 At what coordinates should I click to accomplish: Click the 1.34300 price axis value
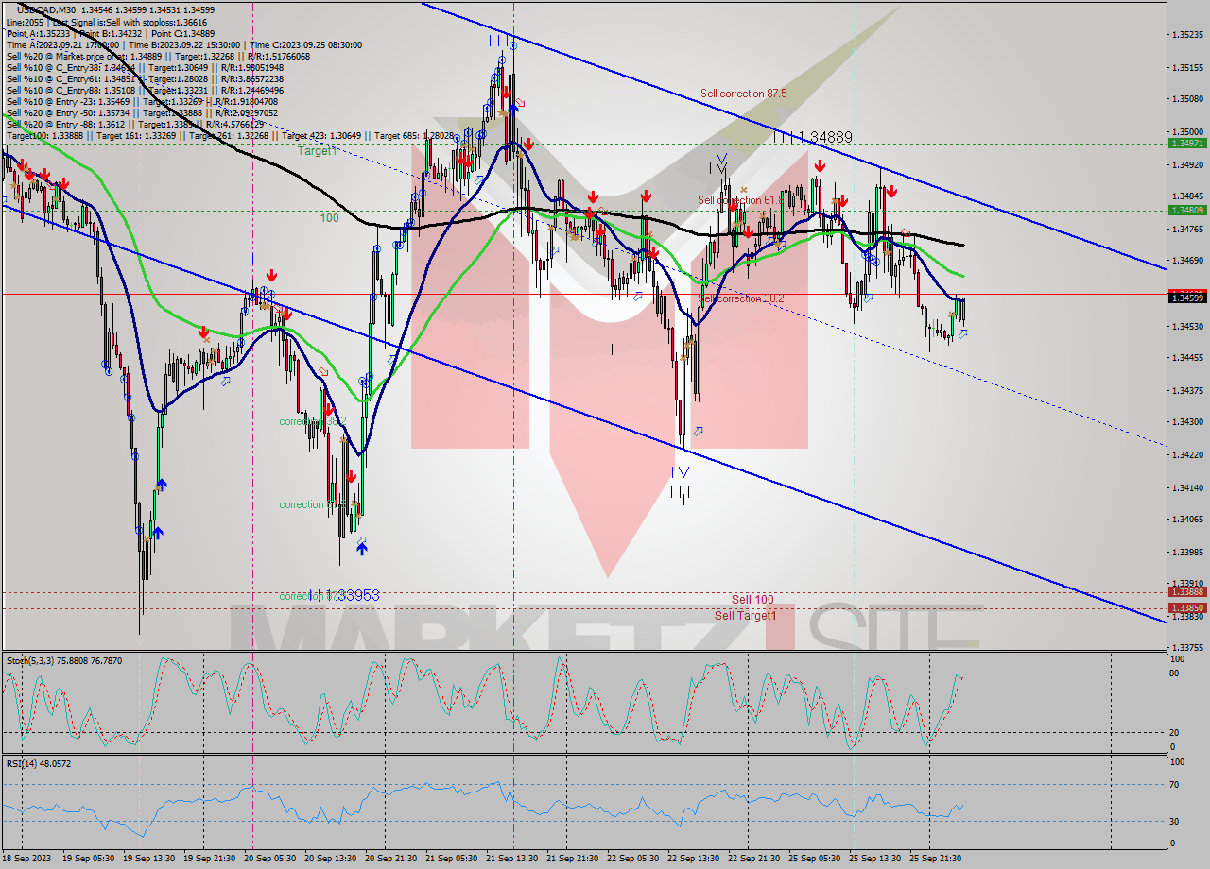pos(1186,421)
